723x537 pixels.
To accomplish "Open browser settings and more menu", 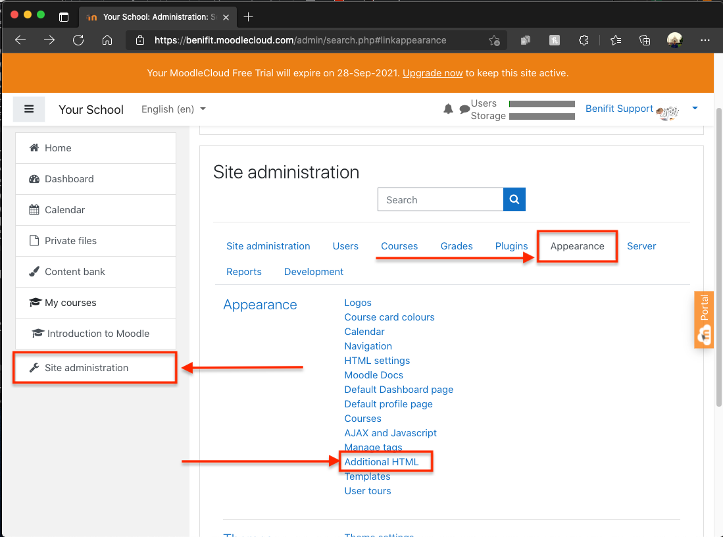I will pos(705,40).
